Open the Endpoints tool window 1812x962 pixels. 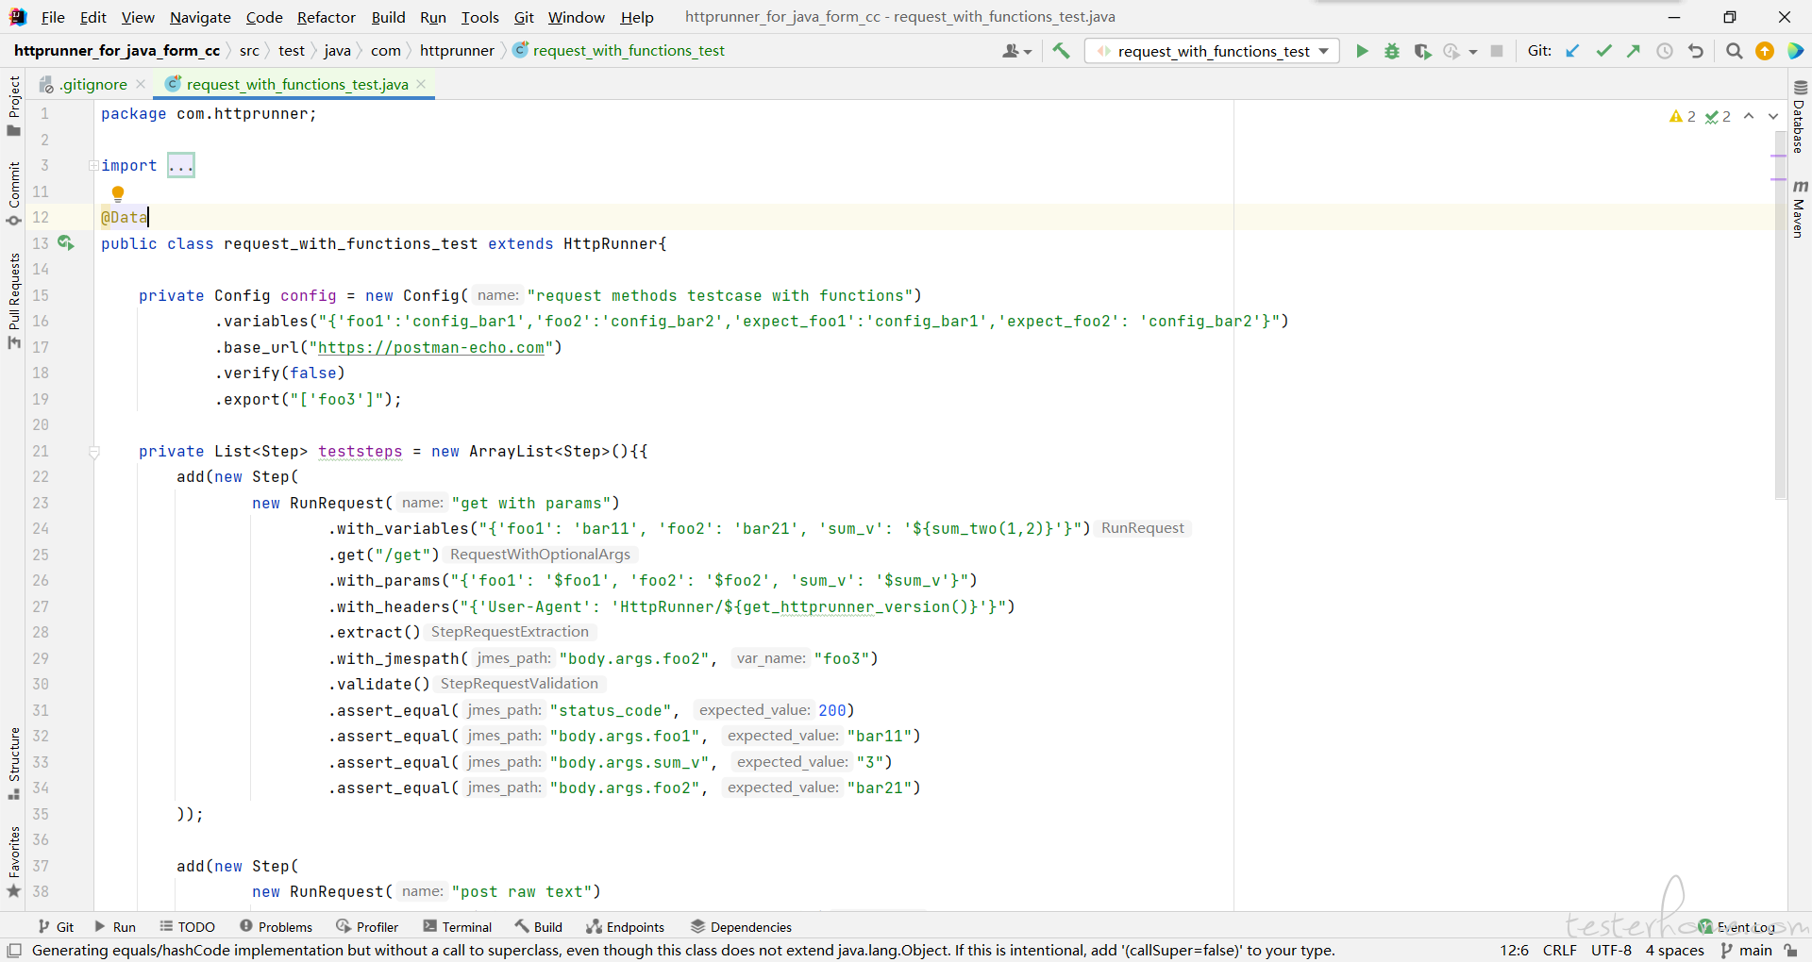pyautogui.click(x=625, y=927)
